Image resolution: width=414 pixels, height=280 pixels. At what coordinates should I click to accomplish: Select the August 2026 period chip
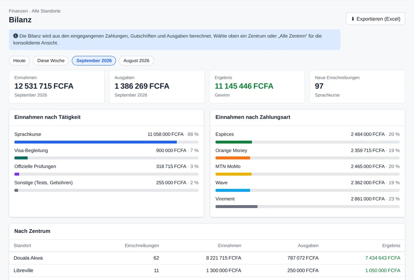point(136,61)
